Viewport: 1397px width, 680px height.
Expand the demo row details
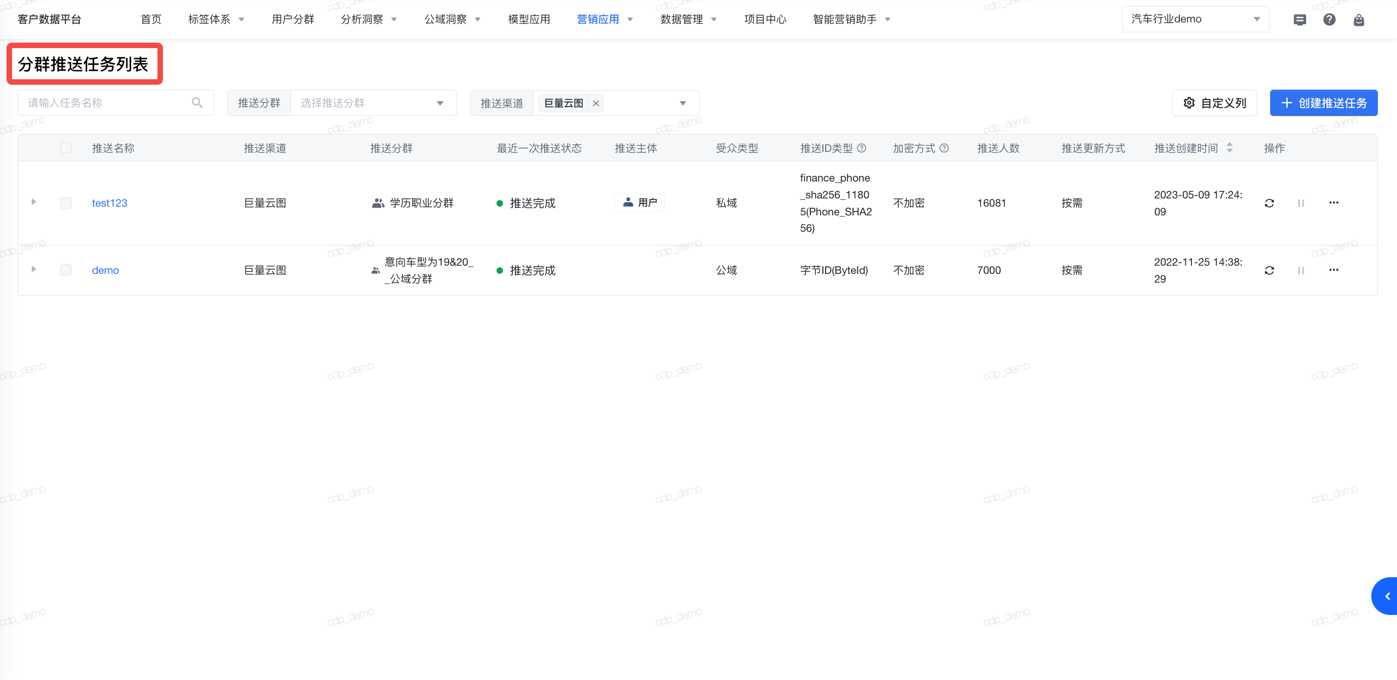tap(33, 269)
